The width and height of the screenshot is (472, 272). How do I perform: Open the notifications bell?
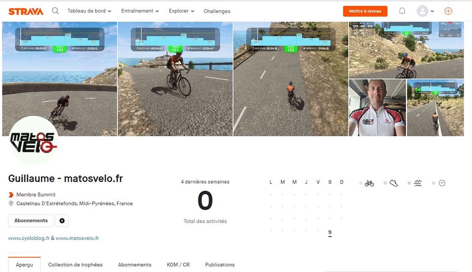pos(402,11)
